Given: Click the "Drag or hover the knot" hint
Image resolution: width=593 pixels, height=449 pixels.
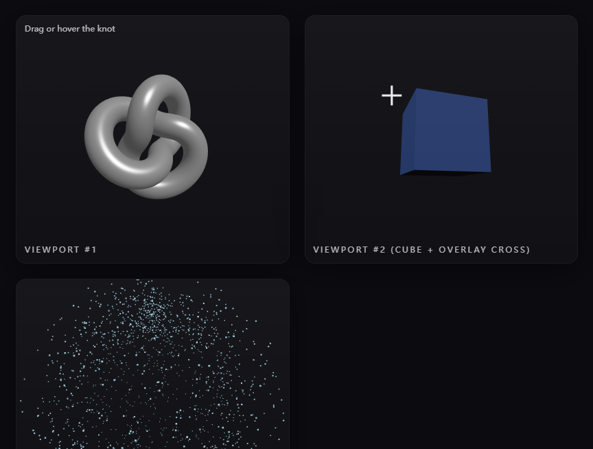Looking at the screenshot, I should pyautogui.click(x=70, y=29).
